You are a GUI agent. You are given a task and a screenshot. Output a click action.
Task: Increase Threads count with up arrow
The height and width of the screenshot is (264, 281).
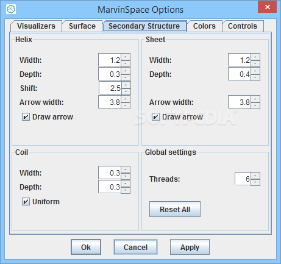pos(255,176)
